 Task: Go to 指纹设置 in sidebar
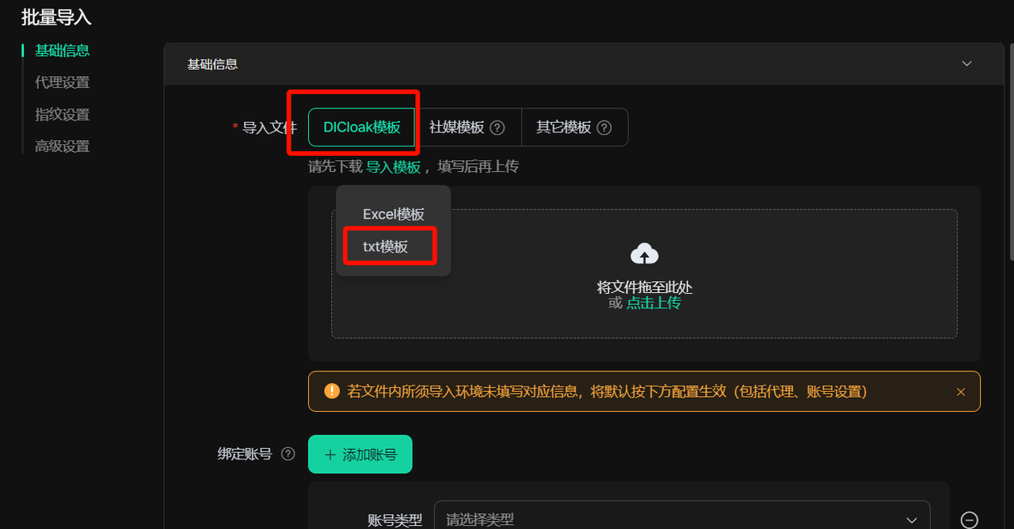pyautogui.click(x=62, y=114)
